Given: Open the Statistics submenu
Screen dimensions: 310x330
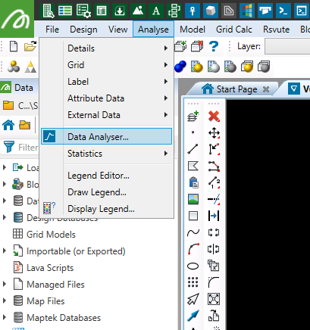Looking at the screenshot, I should click(106, 154).
